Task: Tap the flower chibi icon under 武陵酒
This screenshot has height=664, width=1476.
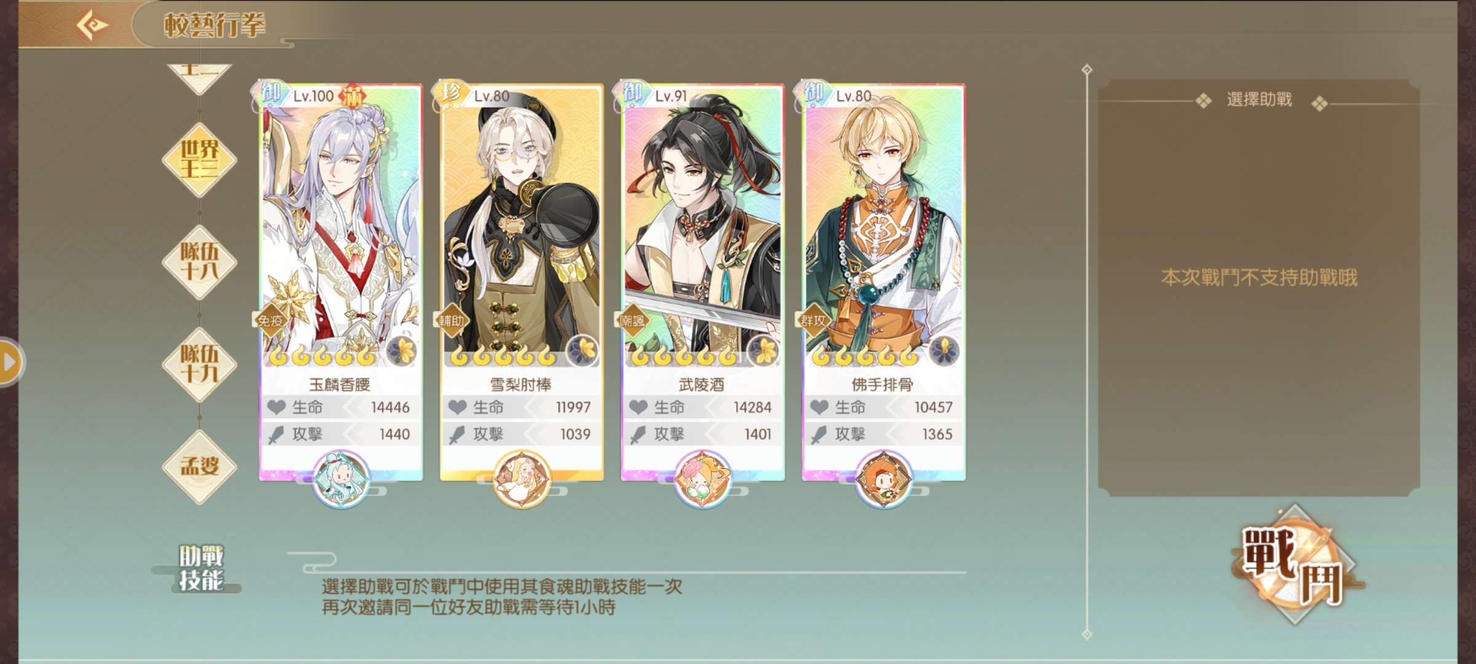Action: pos(702,480)
